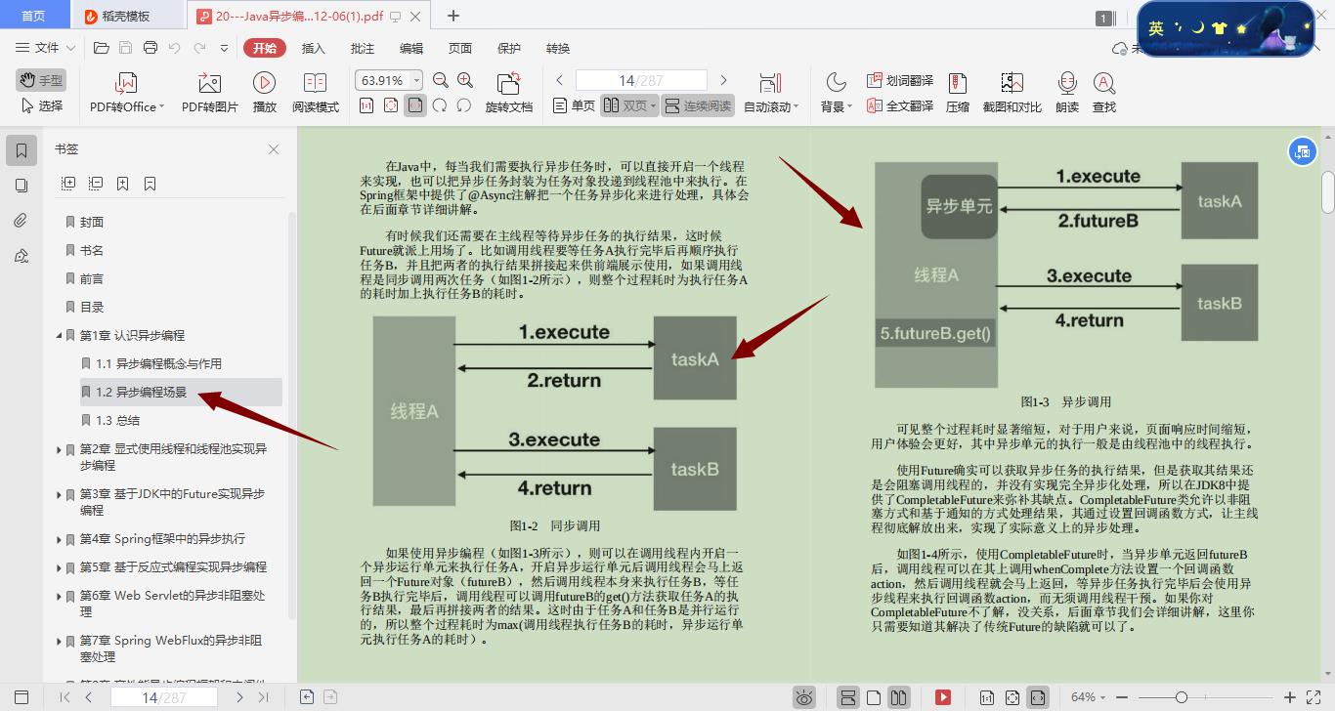The width and height of the screenshot is (1335, 711).
Task: Open the 查找 search tool
Action: pyautogui.click(x=1104, y=93)
